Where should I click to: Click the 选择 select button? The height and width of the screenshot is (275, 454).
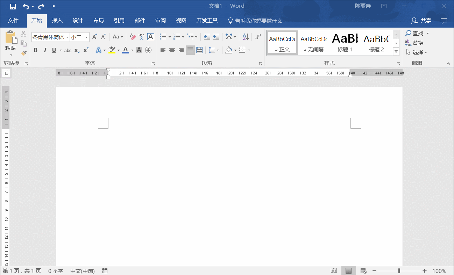(417, 52)
